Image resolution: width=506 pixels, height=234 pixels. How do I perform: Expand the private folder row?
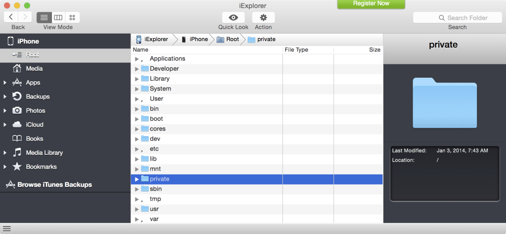coord(137,179)
